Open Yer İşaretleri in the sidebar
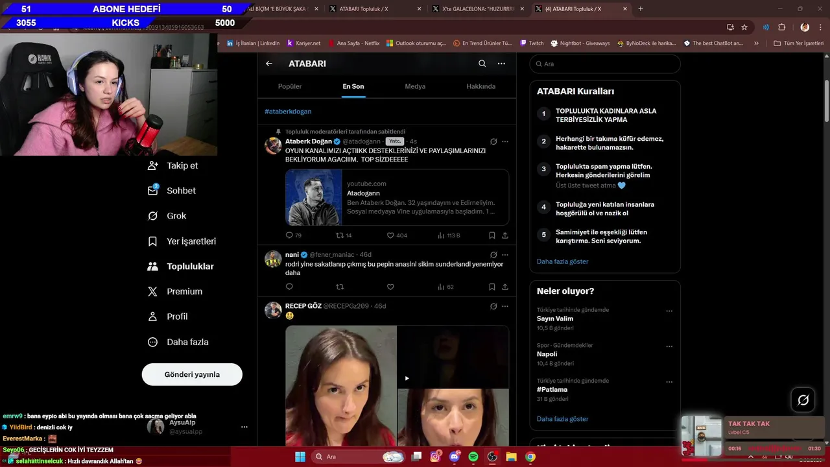Image resolution: width=830 pixels, height=467 pixels. coord(182,241)
